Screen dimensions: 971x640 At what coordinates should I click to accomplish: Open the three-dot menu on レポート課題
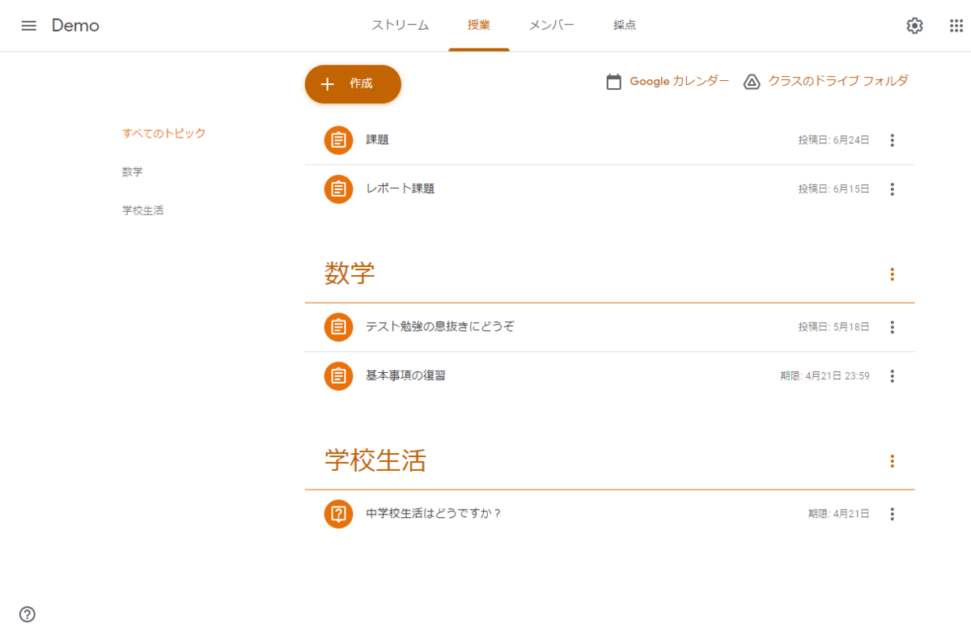(892, 189)
